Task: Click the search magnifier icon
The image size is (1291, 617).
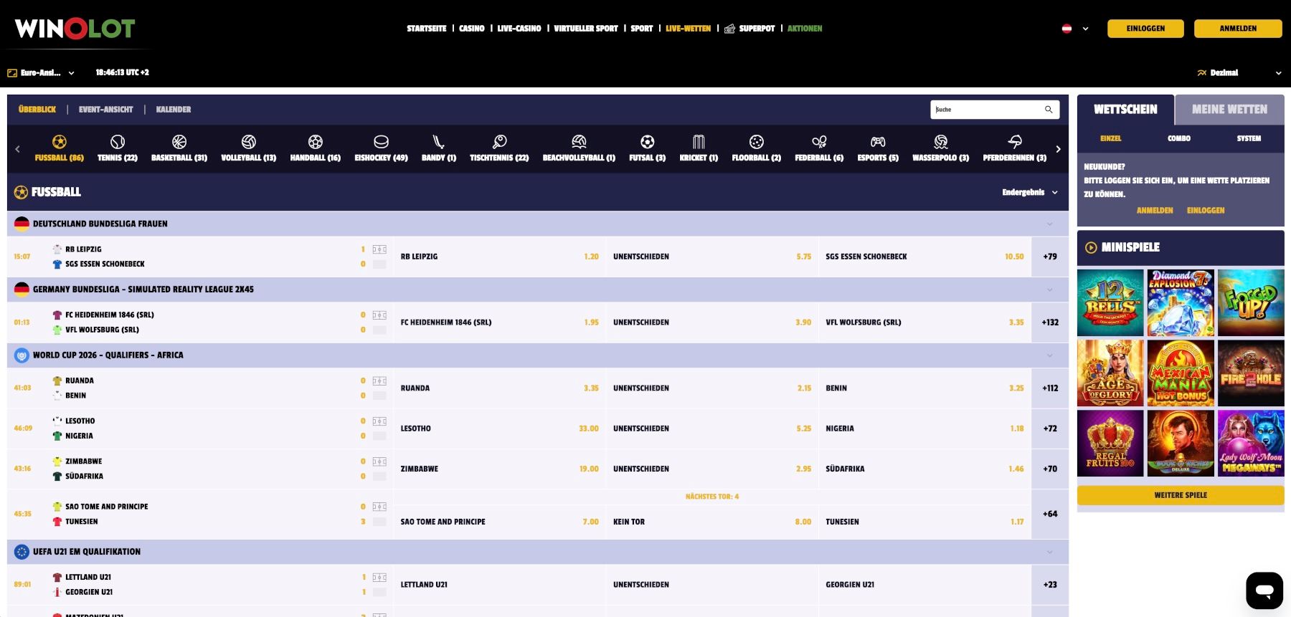Action: click(x=1049, y=110)
